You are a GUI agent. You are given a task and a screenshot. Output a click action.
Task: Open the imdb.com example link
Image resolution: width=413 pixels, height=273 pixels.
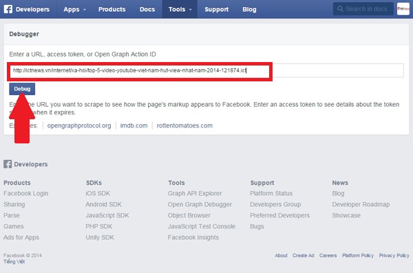[x=134, y=125]
